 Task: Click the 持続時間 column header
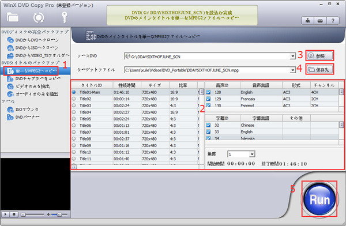(x=127, y=85)
